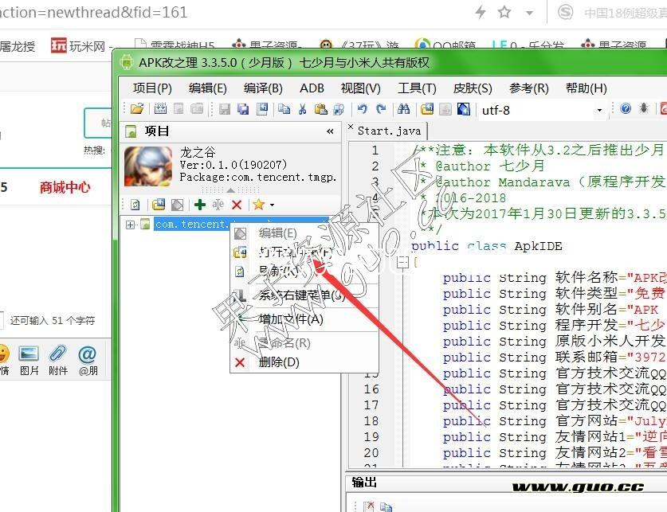Collapse the project panel with double chevron
667x512 pixels.
tap(330, 131)
